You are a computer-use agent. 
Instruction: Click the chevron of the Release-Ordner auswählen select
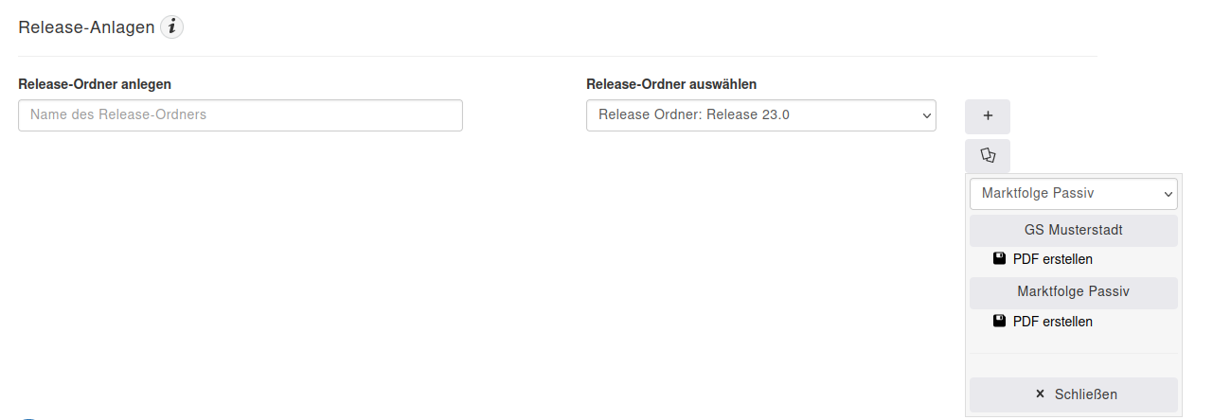click(926, 115)
